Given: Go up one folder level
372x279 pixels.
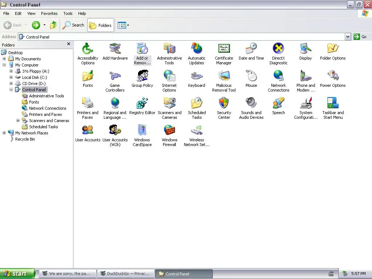Looking at the screenshot, I should (53, 25).
